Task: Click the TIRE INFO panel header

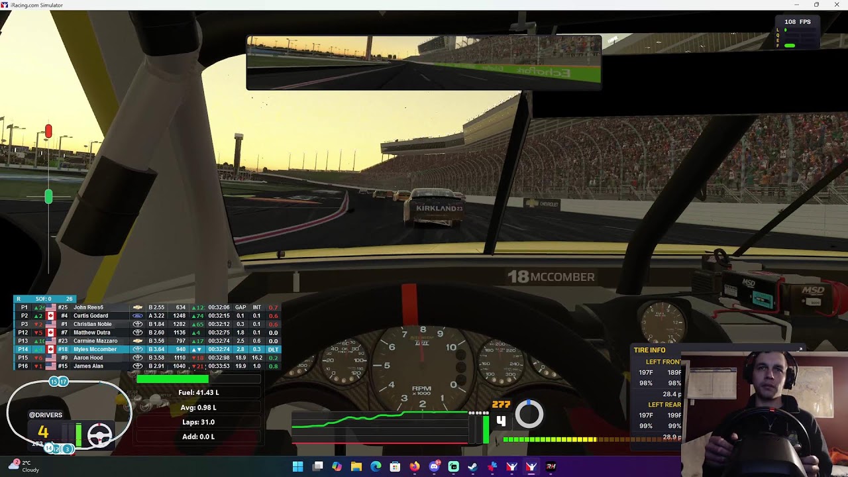Action: [649, 350]
